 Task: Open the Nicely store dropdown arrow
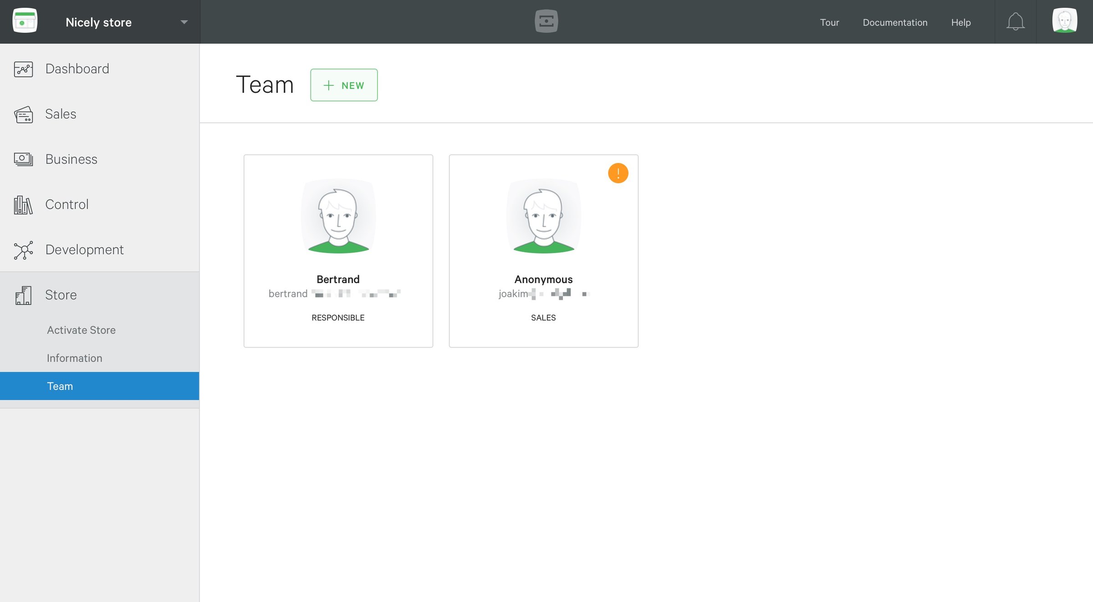184,22
